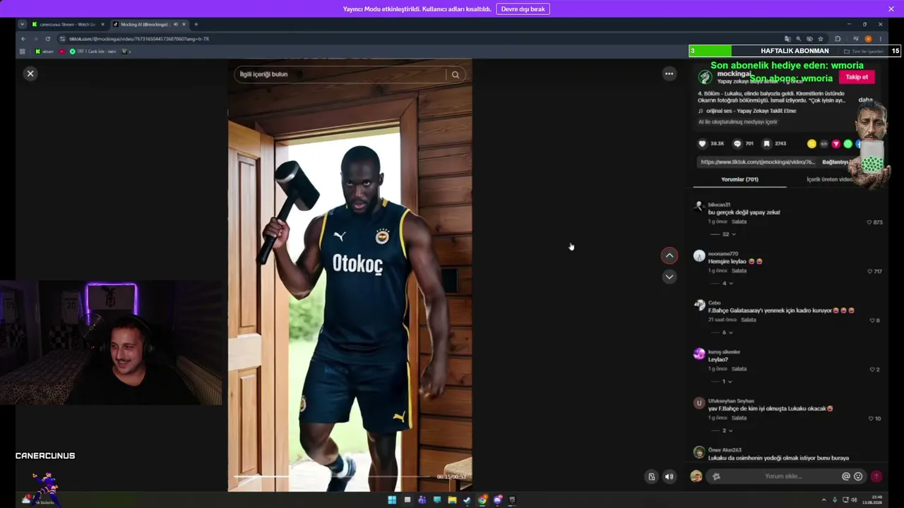Open Epic Games Launcher from the taskbar
The image size is (904, 508).
click(x=513, y=500)
